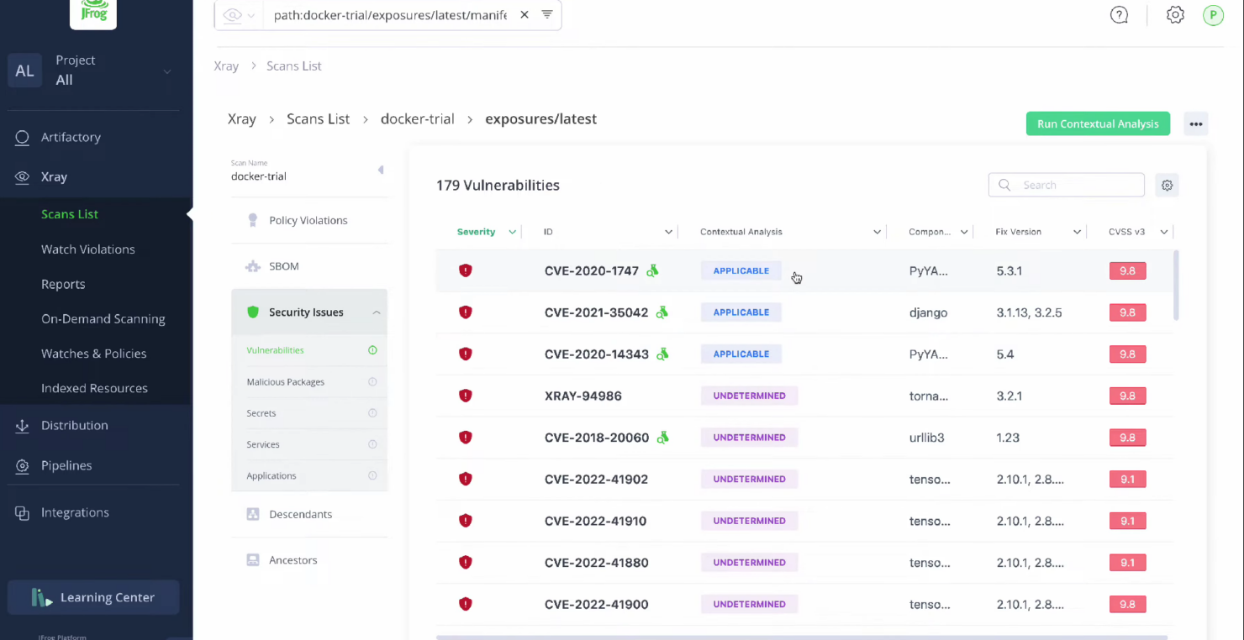Click the Descendants tab icon
The image size is (1244, 640).
click(x=252, y=514)
